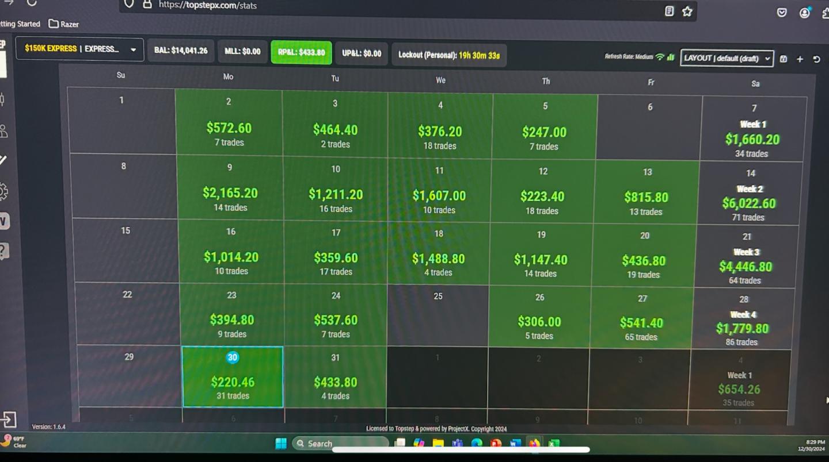Screen dimensions: 829x462
Task: Select day 24 cell showing $537.60
Action: [336, 315]
